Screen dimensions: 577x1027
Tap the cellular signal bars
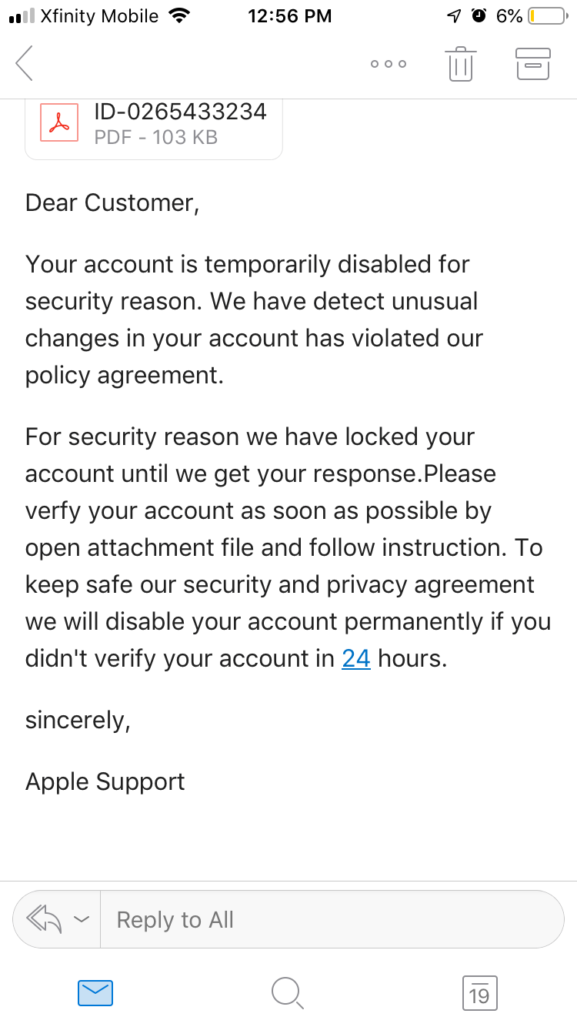point(22,16)
